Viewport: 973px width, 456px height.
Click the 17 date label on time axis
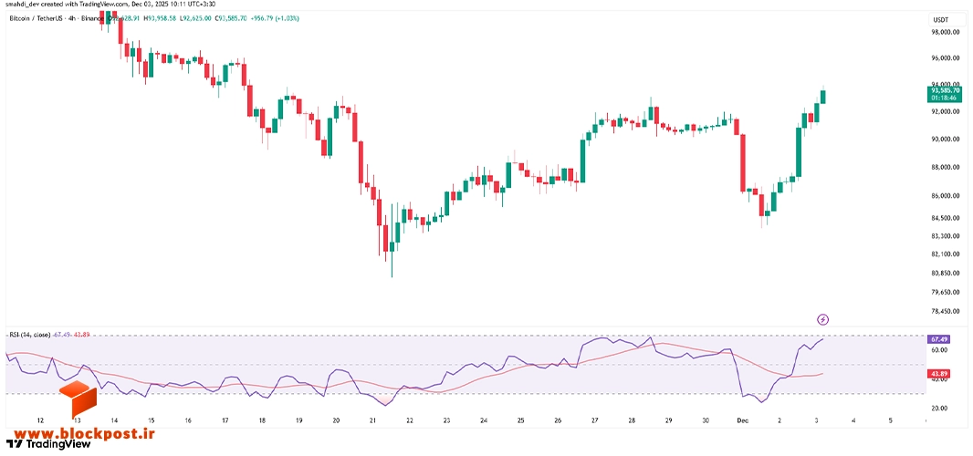[x=225, y=420]
